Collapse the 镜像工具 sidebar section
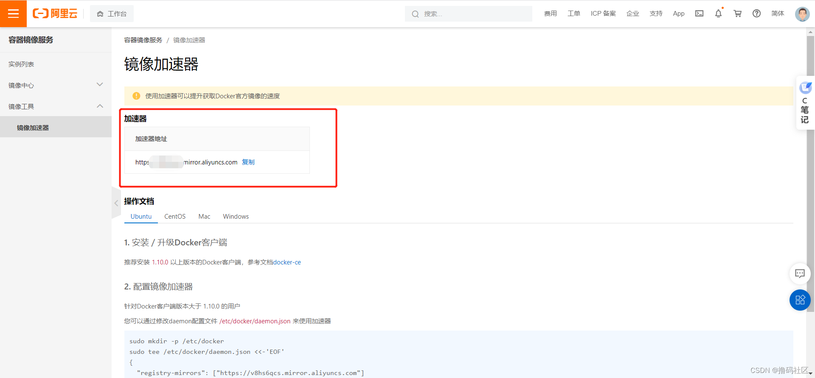The height and width of the screenshot is (378, 815). point(56,106)
